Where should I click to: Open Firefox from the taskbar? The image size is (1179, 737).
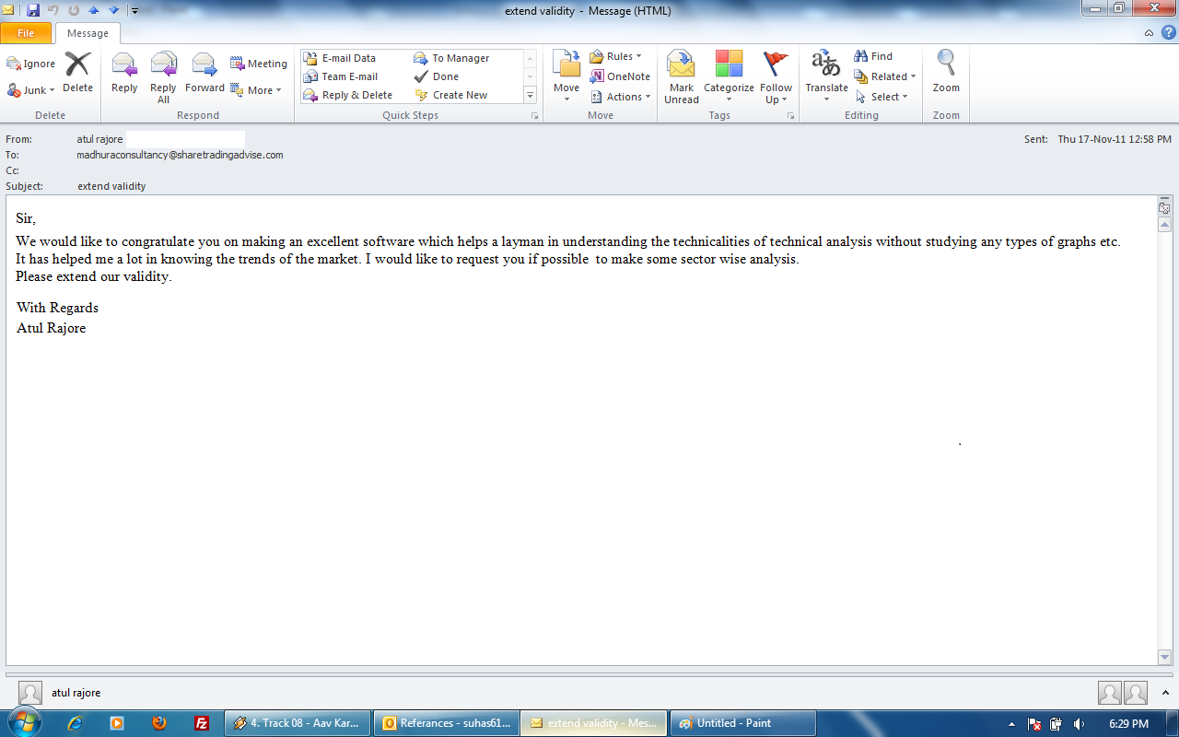[x=159, y=723]
